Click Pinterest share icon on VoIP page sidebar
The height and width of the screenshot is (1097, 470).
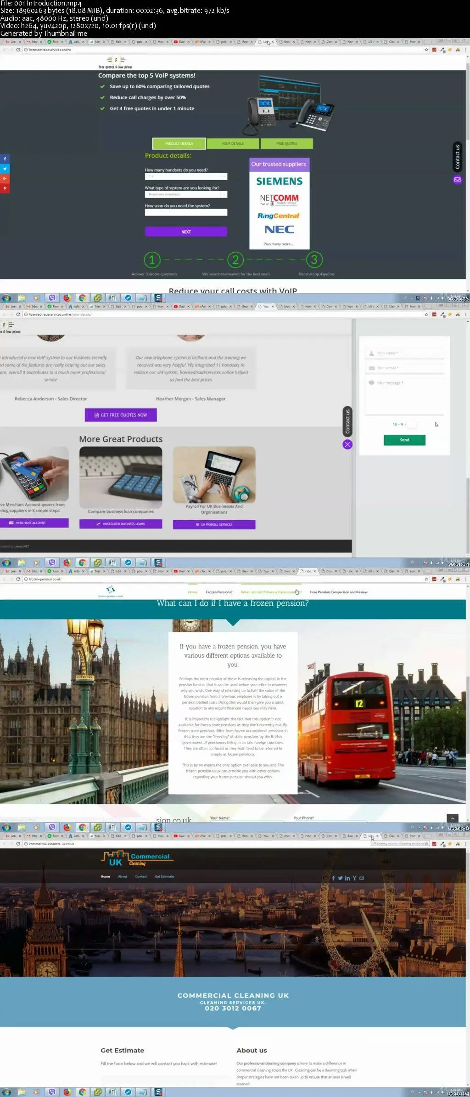point(4,188)
